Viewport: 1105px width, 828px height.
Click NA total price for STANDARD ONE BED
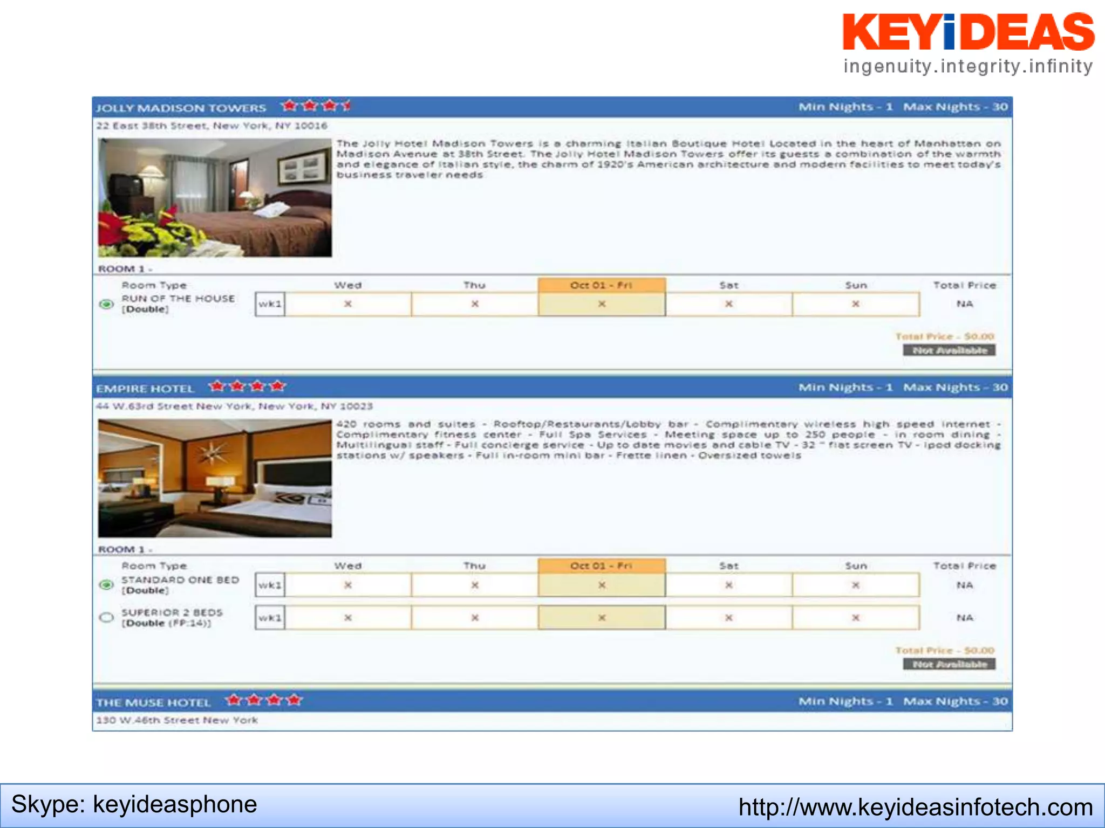pos(965,585)
